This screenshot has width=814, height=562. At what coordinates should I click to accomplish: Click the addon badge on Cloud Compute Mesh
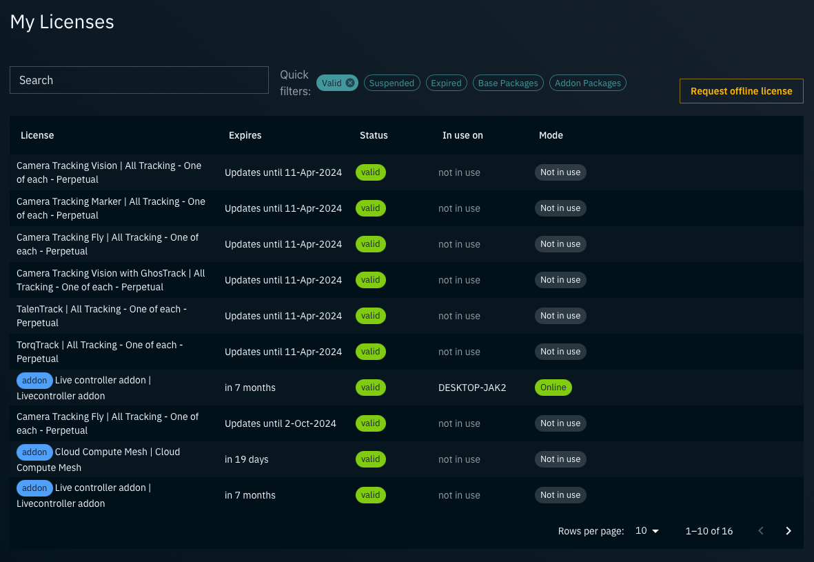coord(34,452)
